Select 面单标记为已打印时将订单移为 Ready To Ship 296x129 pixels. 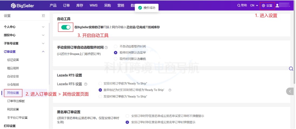pos(100,90)
